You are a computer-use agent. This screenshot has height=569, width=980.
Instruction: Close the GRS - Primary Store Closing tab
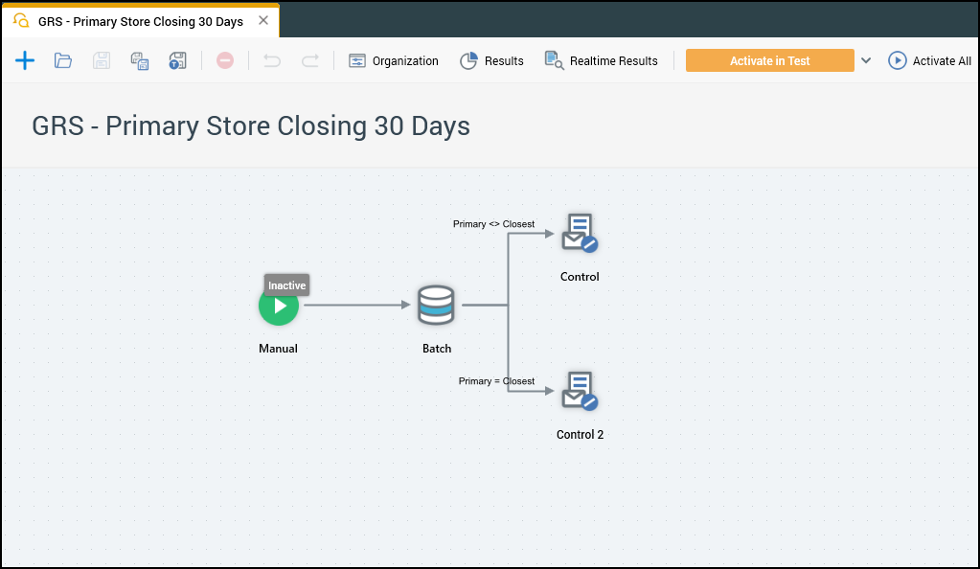(x=263, y=20)
